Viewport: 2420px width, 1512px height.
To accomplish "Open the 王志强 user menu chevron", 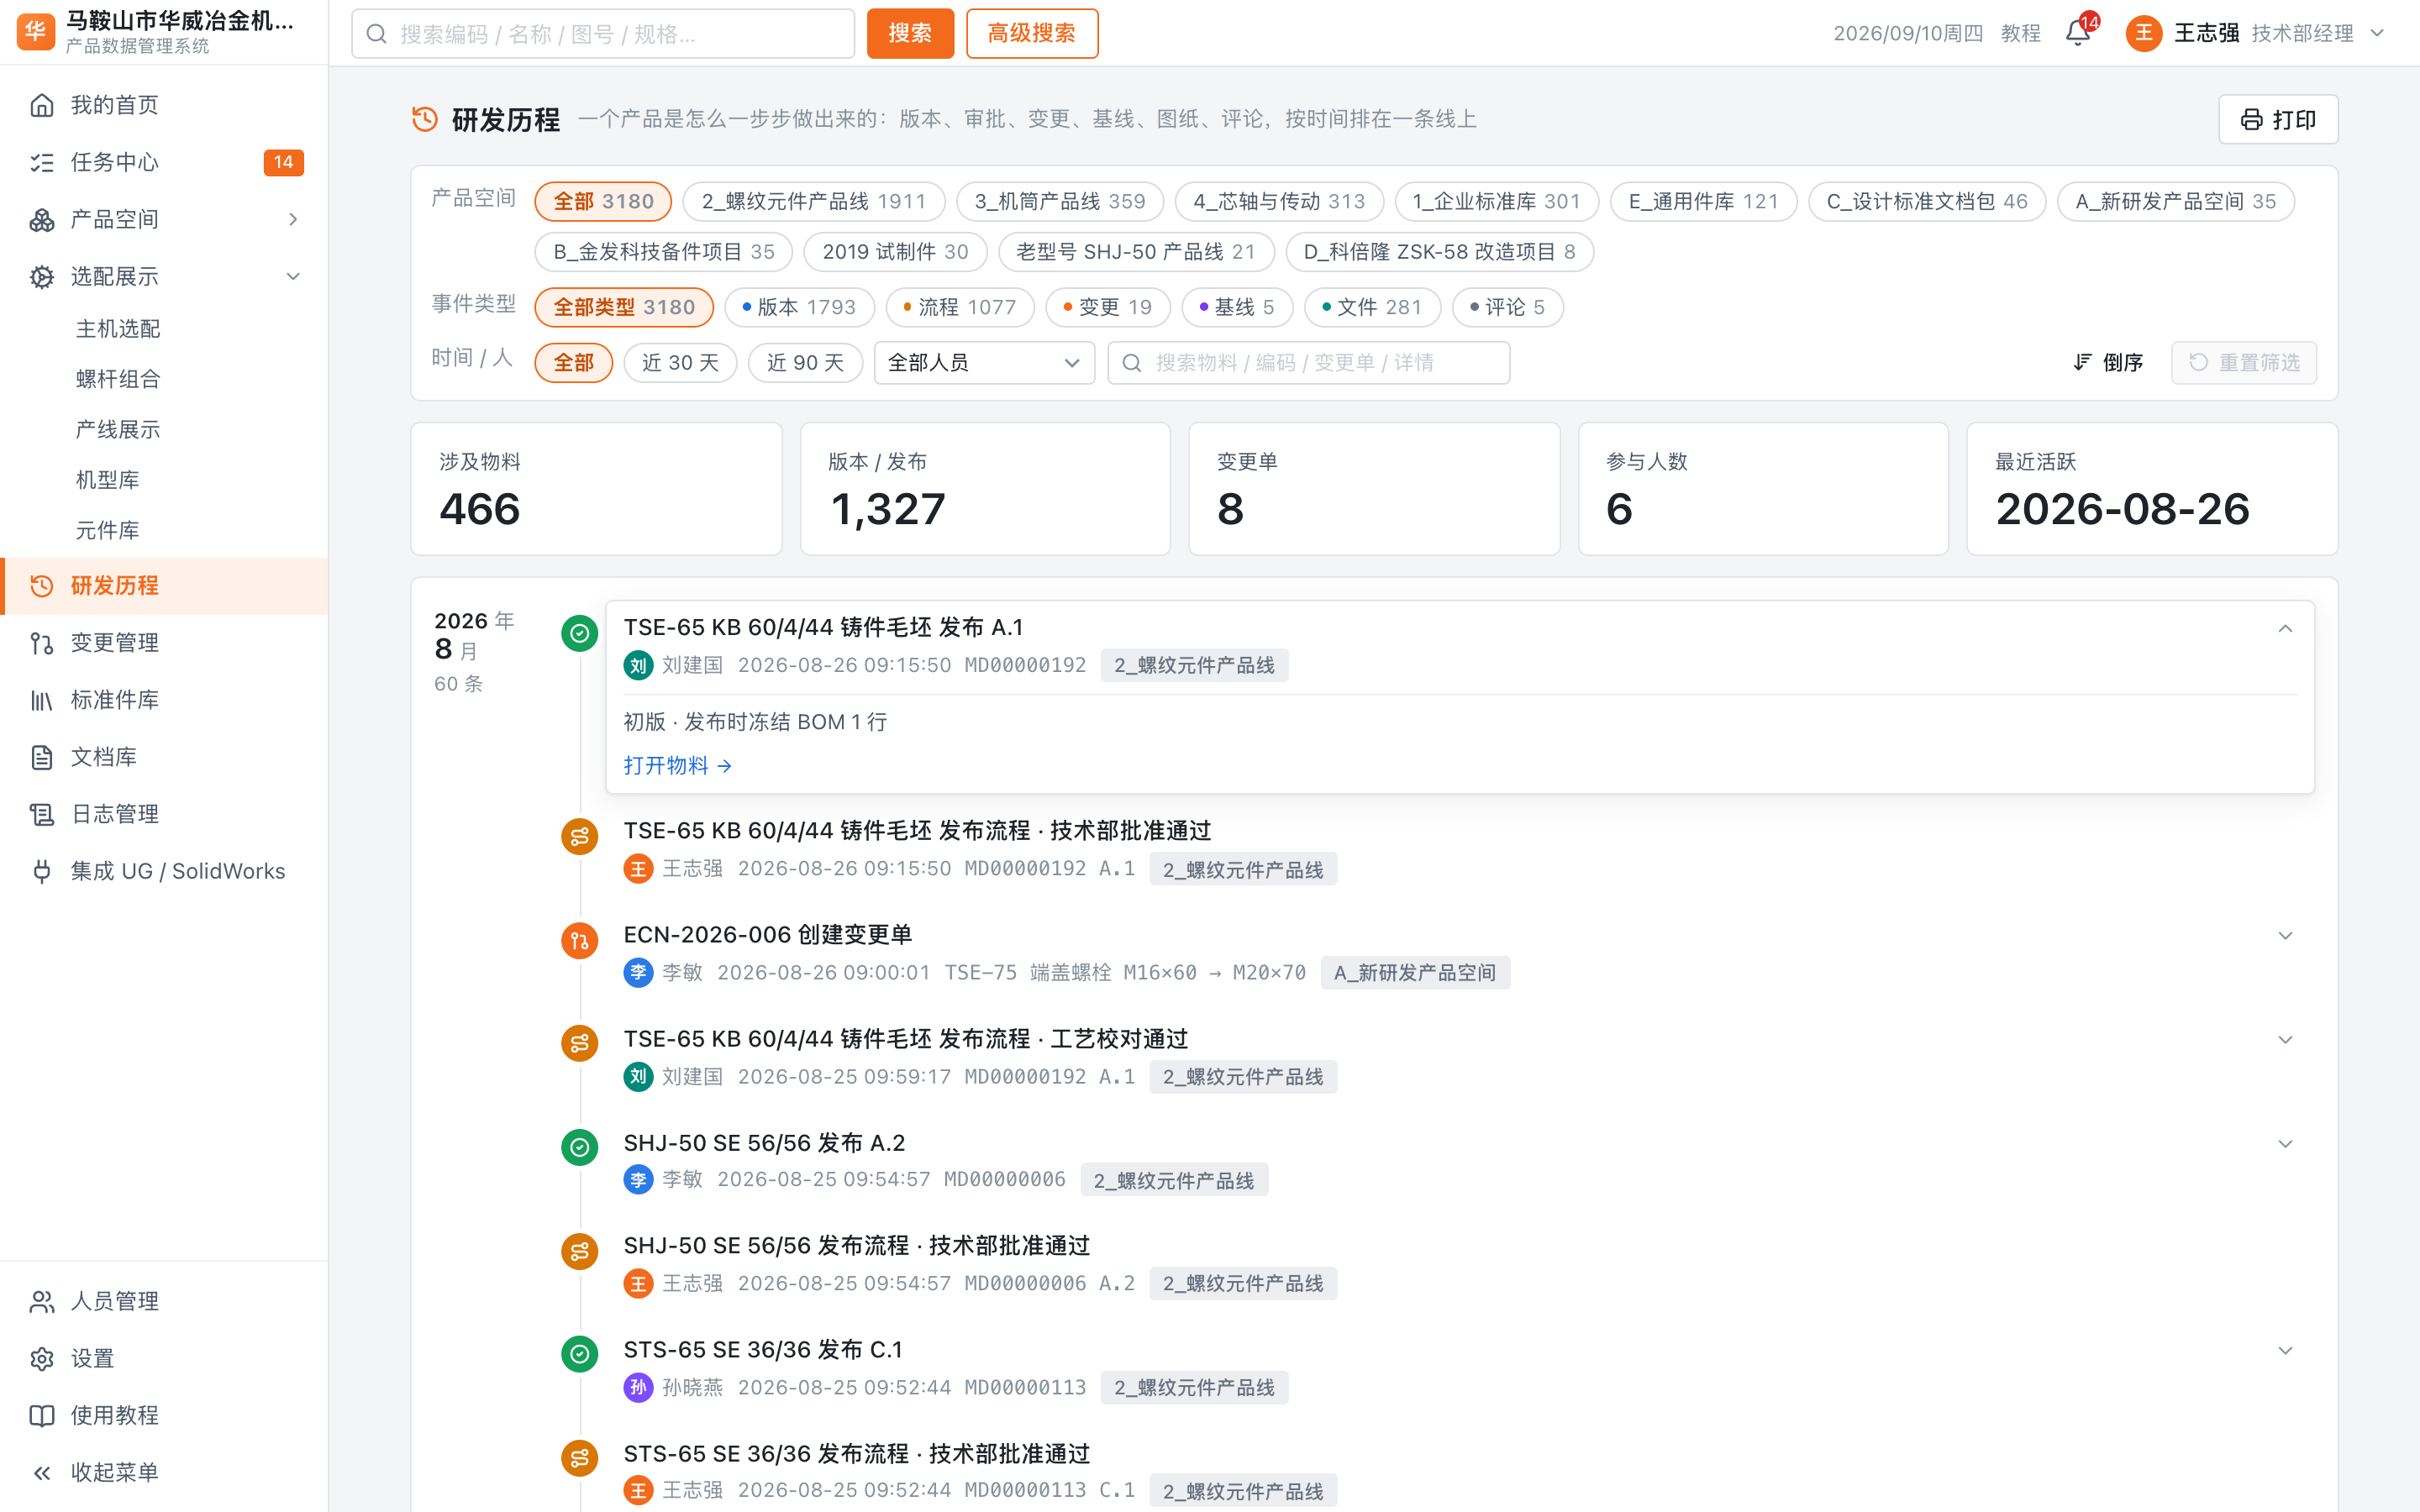I will click(x=2378, y=33).
